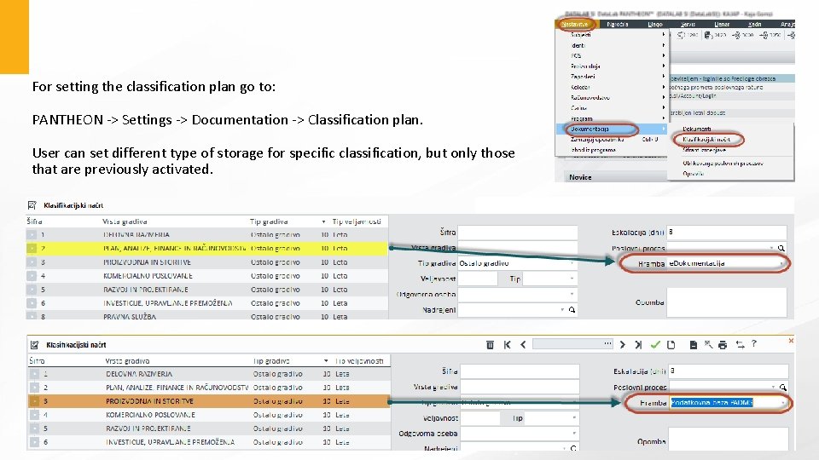The width and height of the screenshot is (819, 460).
Task: Click the Novice panel heading
Action: (580, 177)
